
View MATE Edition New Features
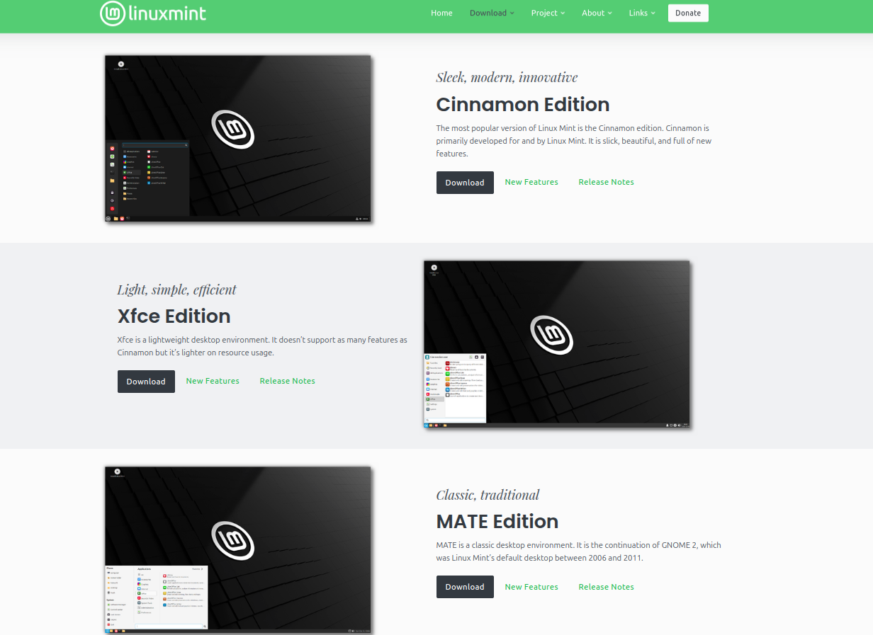pos(531,587)
